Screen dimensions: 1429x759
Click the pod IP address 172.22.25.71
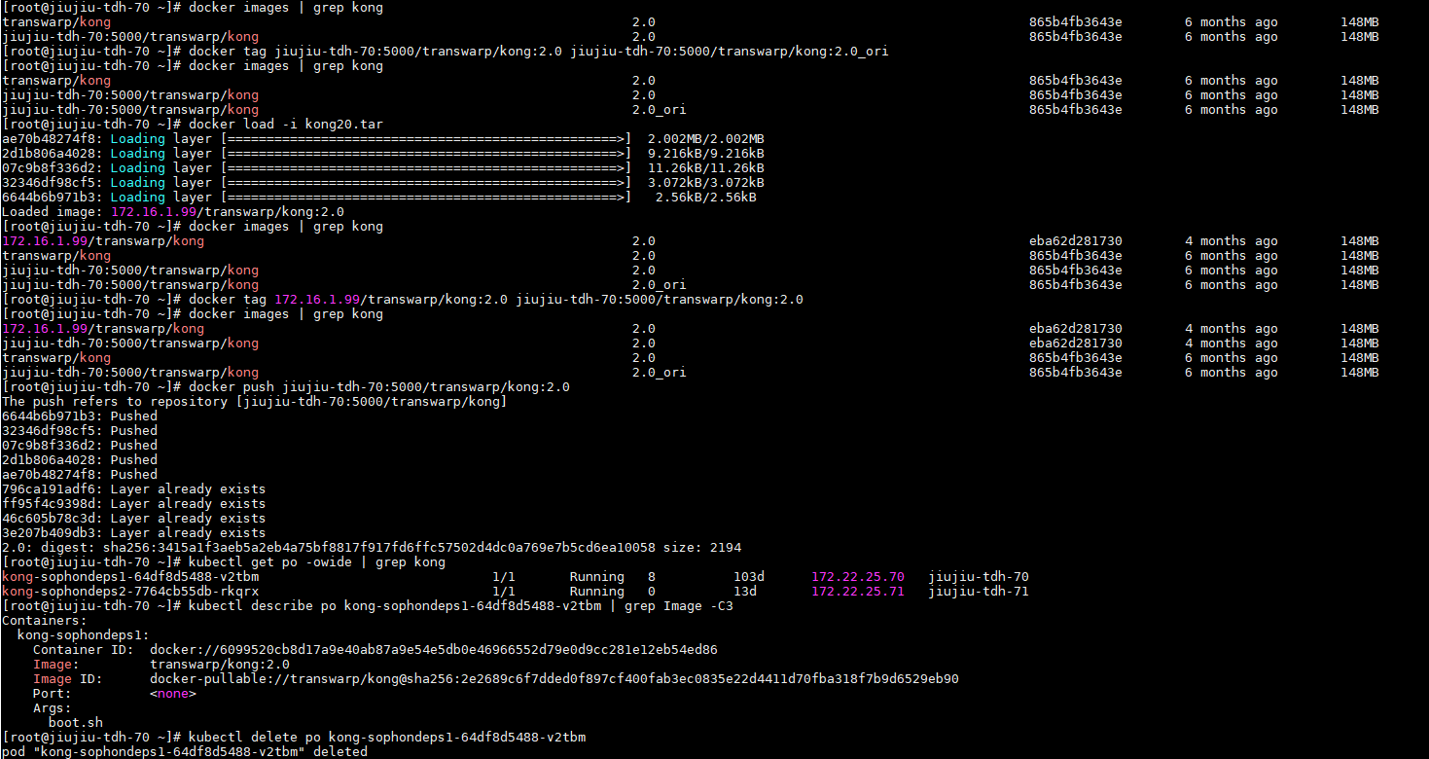(x=857, y=592)
